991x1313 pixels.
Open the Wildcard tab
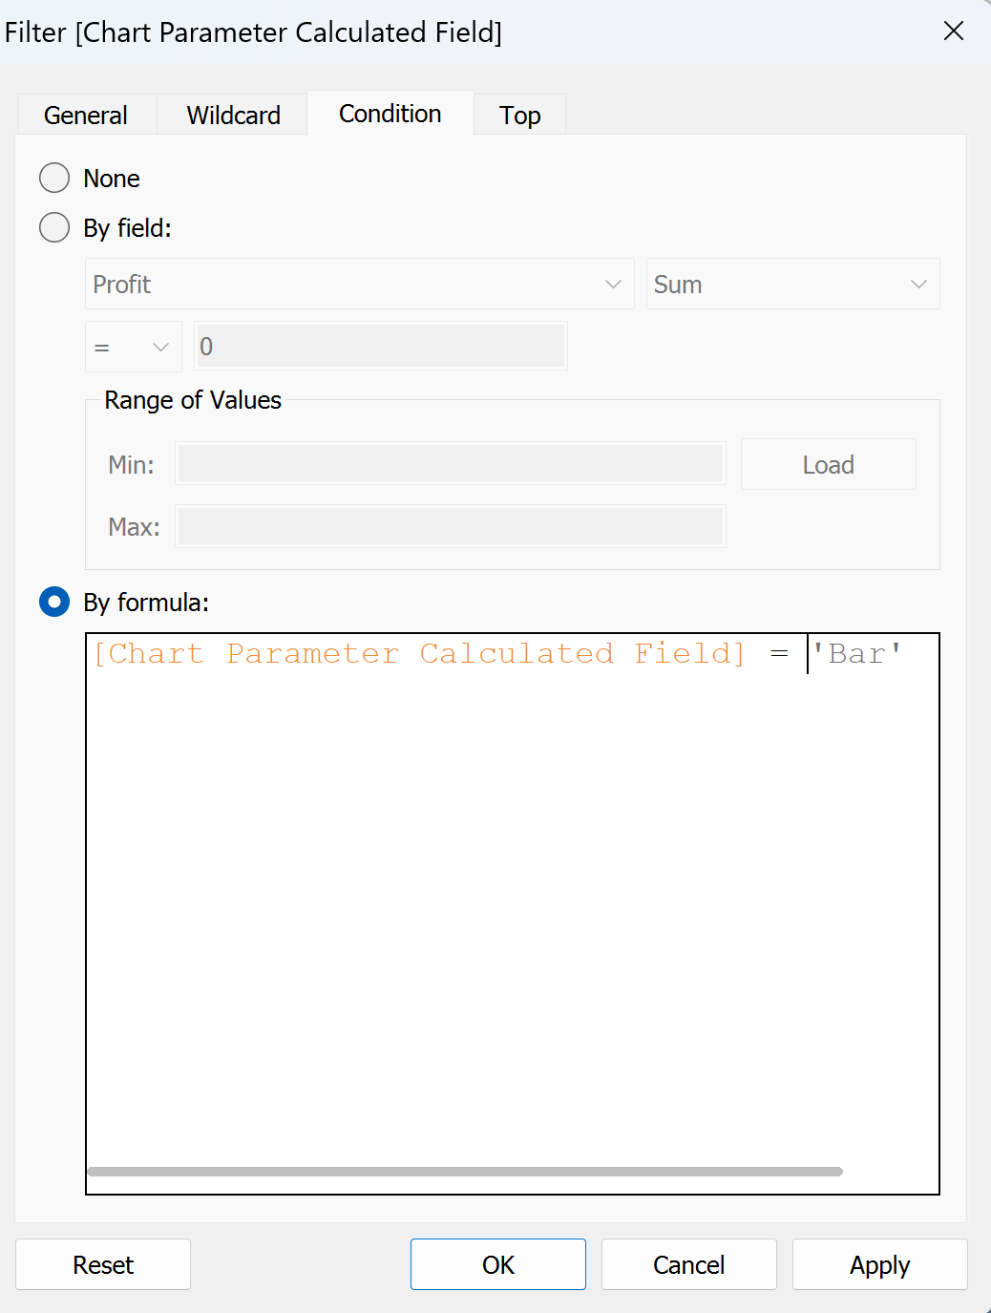tap(233, 116)
